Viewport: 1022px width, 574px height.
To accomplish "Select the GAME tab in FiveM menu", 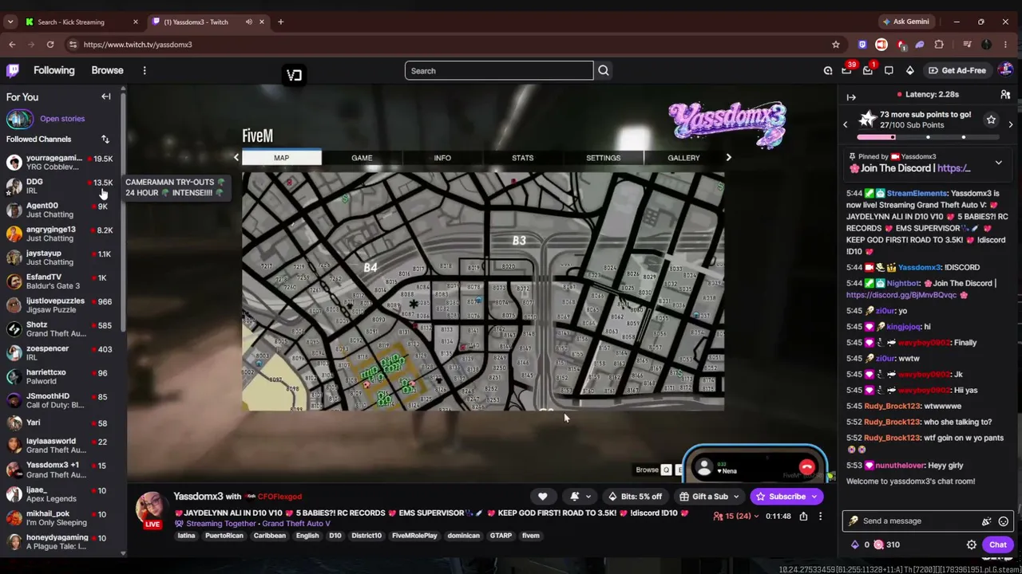I will pyautogui.click(x=362, y=158).
